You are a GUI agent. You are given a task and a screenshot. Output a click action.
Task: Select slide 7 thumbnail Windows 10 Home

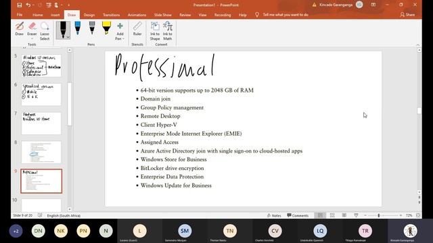click(41, 123)
